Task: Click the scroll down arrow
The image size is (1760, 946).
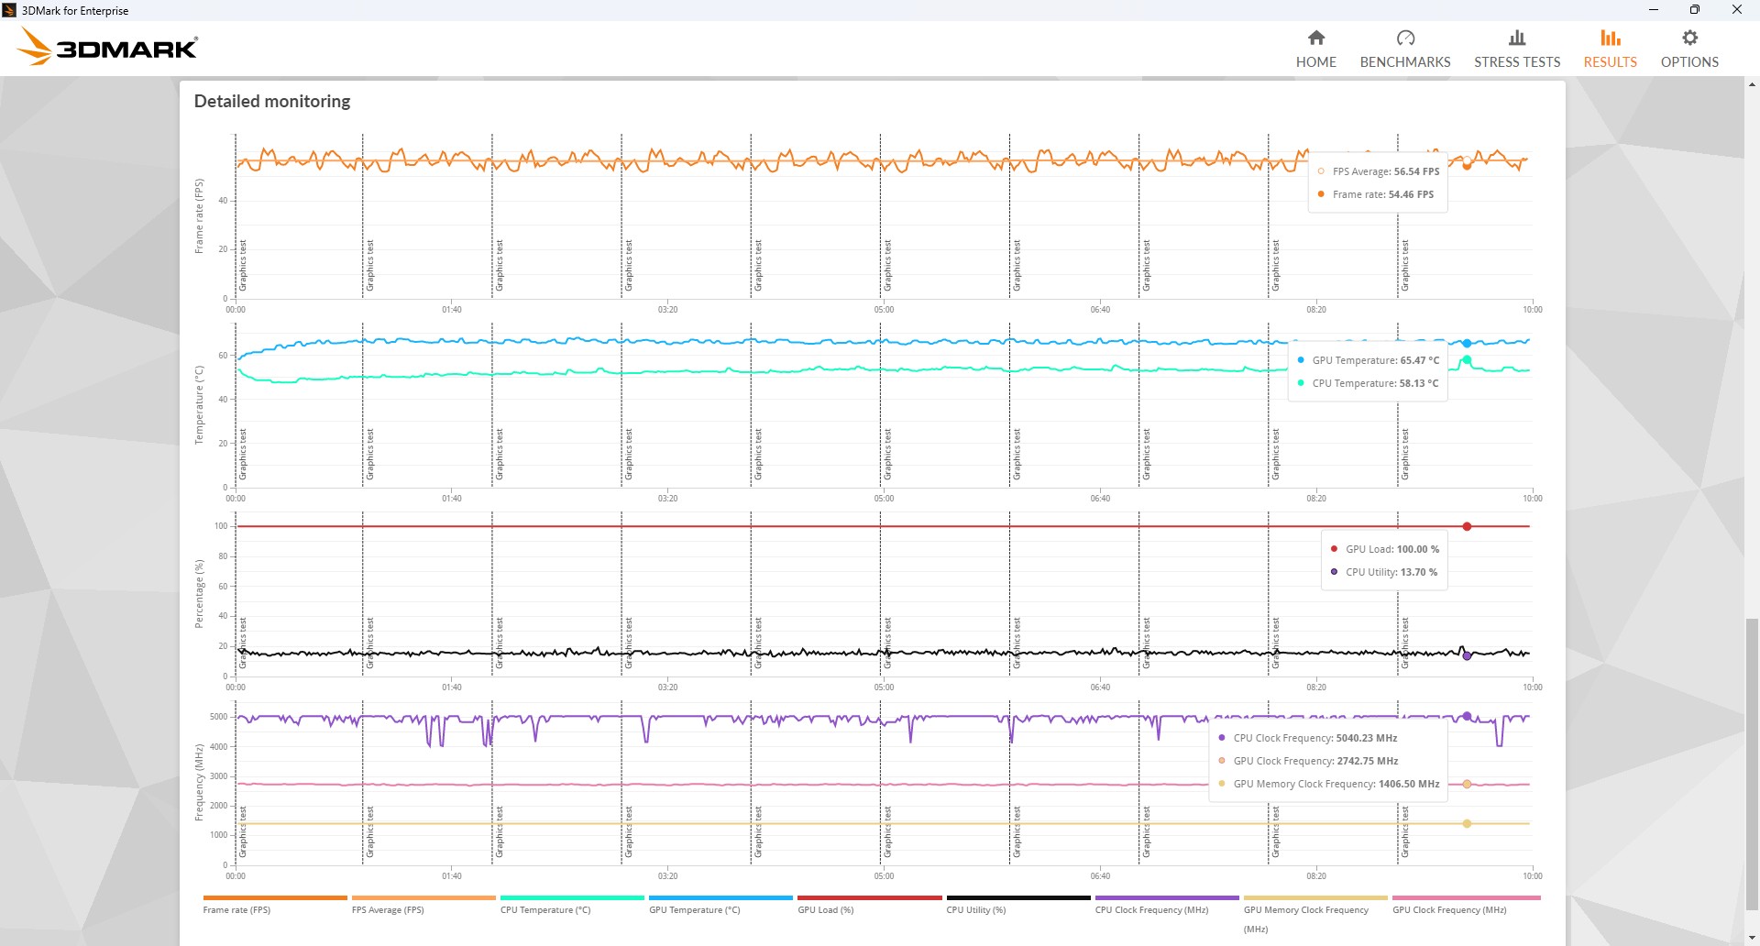Action: [x=1752, y=938]
